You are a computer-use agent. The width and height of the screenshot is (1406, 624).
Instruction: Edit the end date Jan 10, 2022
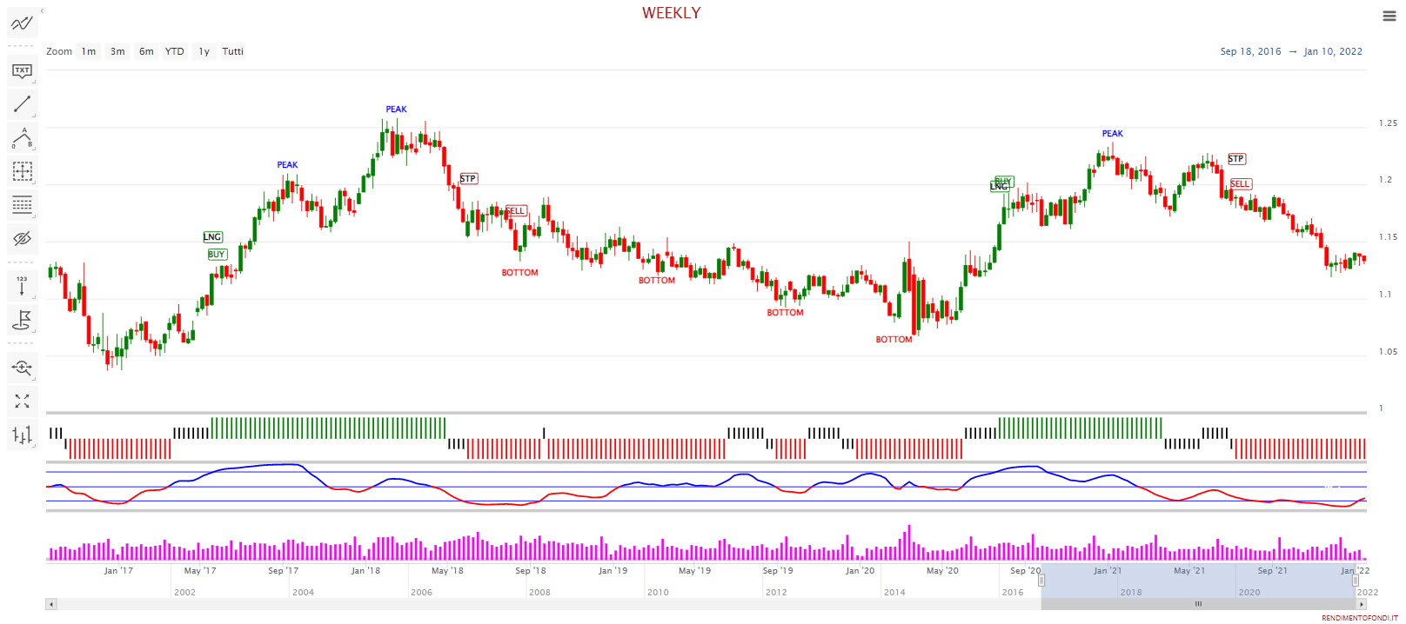[1333, 51]
